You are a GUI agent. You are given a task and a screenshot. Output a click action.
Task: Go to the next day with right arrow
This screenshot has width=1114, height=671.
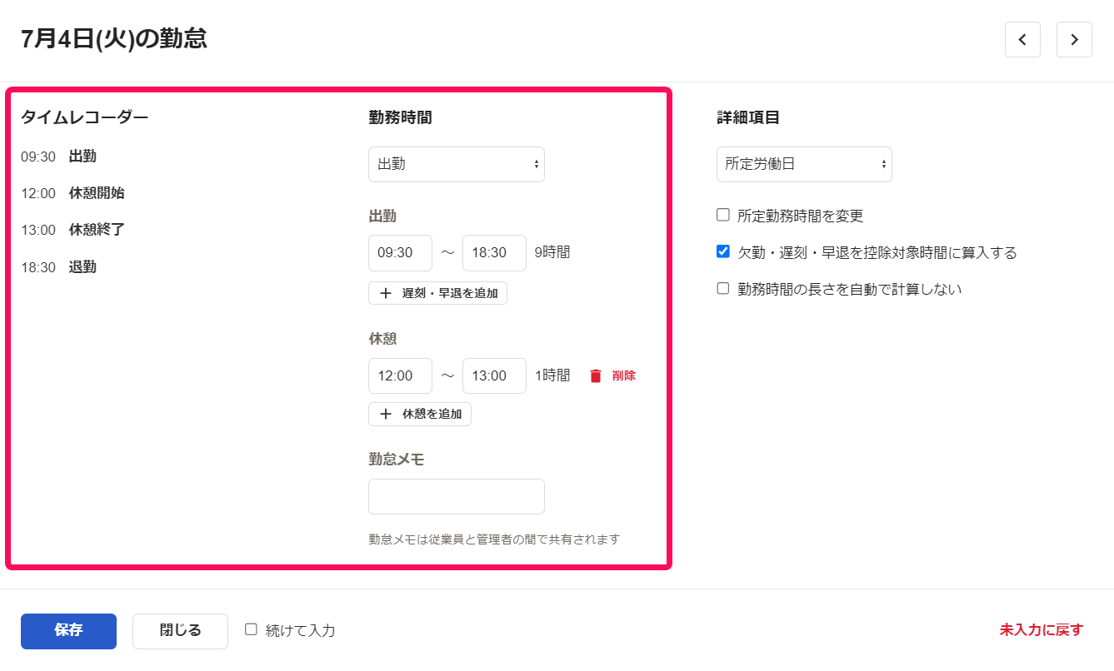tap(1074, 39)
